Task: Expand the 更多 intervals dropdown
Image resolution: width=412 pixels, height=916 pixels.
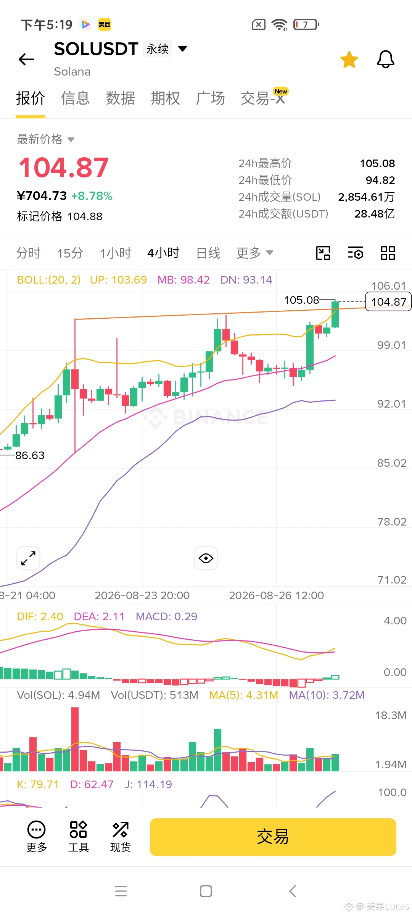Action: pos(255,253)
